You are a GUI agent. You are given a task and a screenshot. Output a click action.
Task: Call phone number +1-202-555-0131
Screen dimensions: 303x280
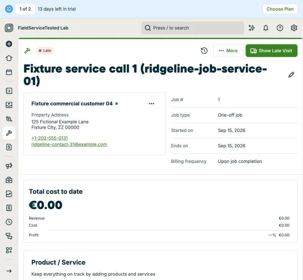50,138
